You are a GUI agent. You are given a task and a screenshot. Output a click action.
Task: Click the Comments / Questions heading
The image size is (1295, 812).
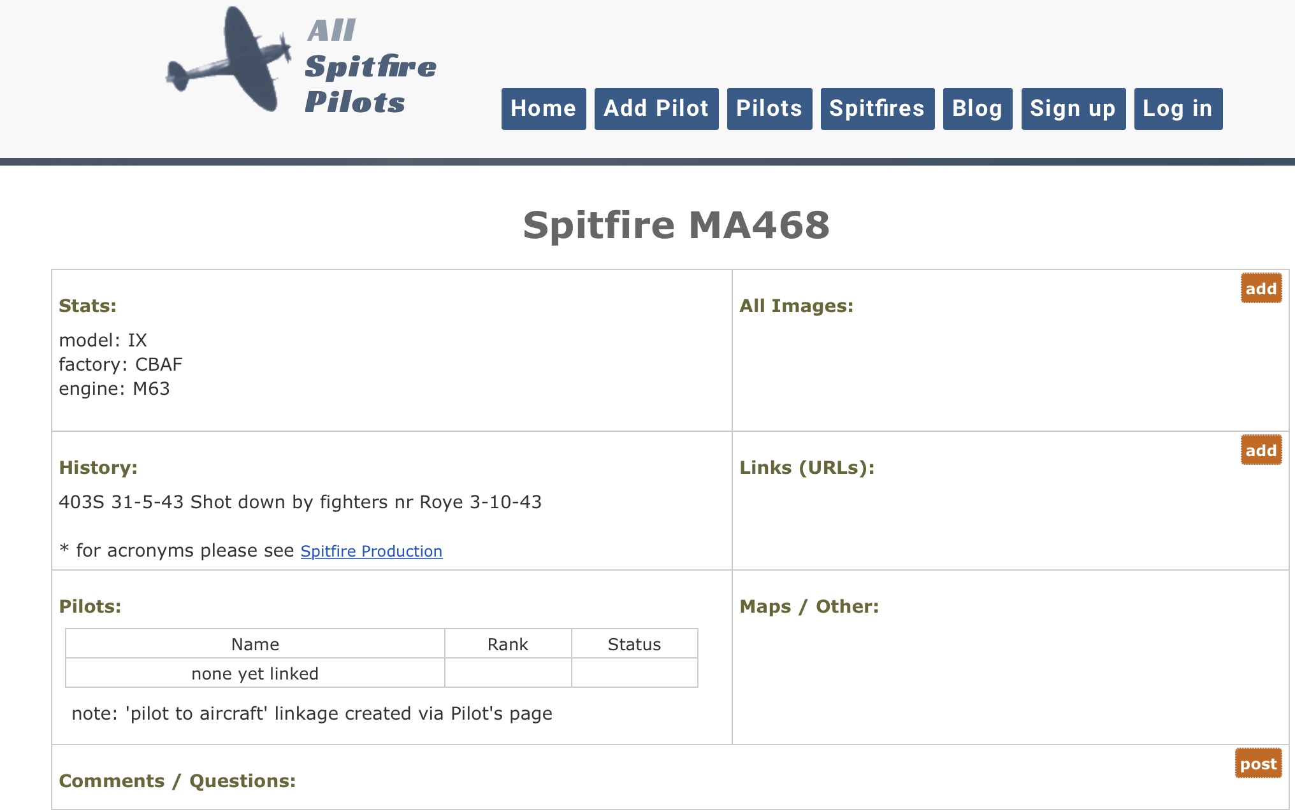point(177,781)
